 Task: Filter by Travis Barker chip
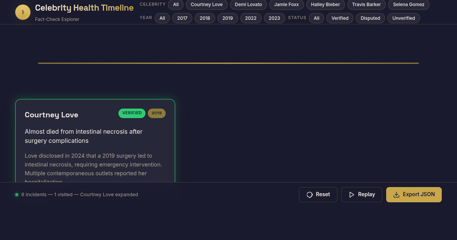[x=366, y=5]
